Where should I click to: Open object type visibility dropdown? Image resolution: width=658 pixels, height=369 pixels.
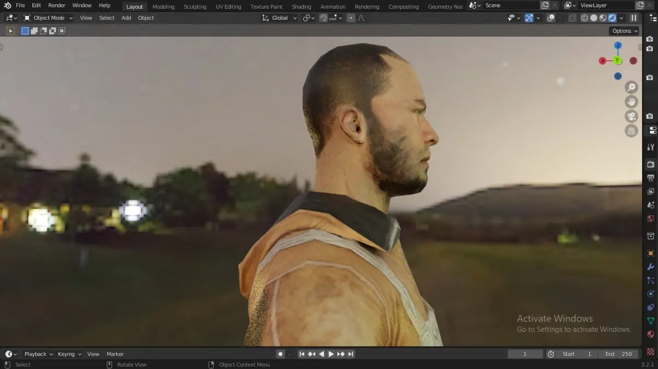point(514,18)
